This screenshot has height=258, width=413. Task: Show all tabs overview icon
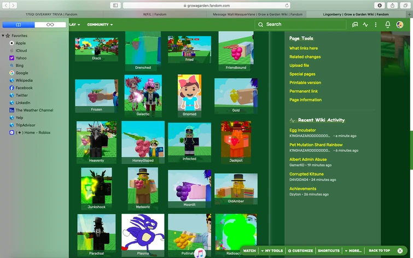coord(405,5)
